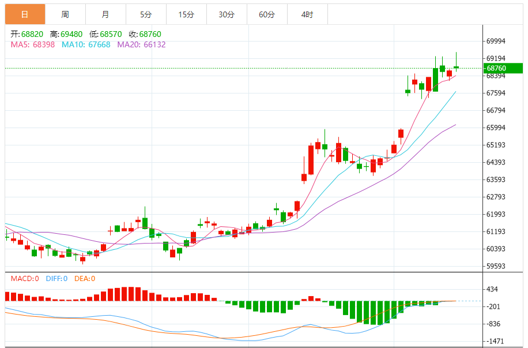Switch to the 周 (weekly) tab

pyautogui.click(x=65, y=14)
